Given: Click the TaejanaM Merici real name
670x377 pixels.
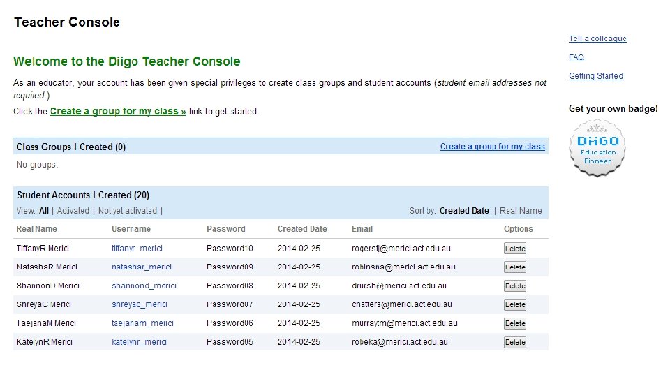Looking at the screenshot, I should [x=46, y=323].
